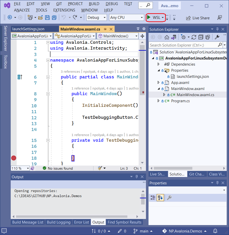Toggle auto-hide pin on Solution Explorer
This screenshot has height=235, width=229.
217,29
